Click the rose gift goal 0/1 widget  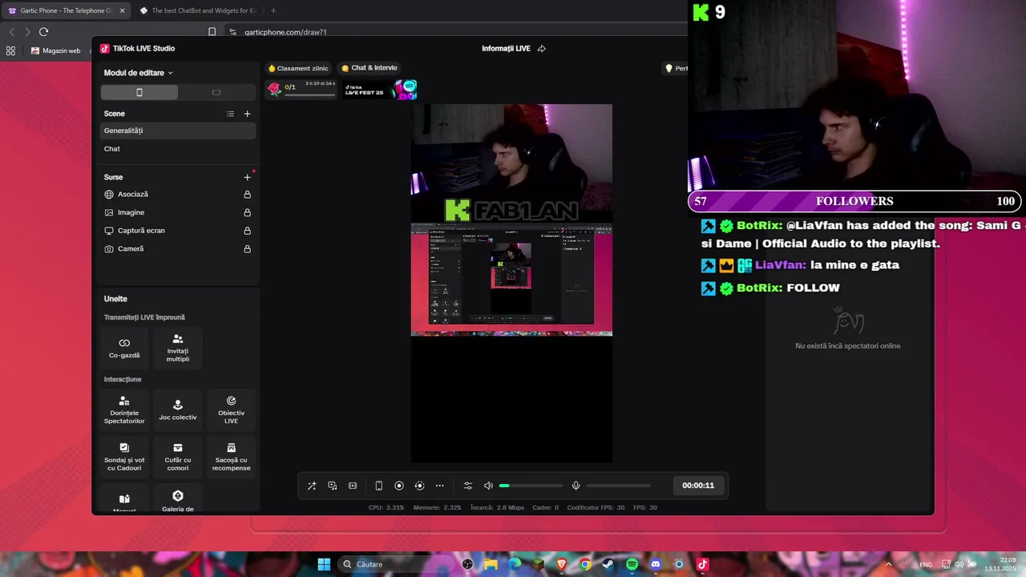pos(302,88)
